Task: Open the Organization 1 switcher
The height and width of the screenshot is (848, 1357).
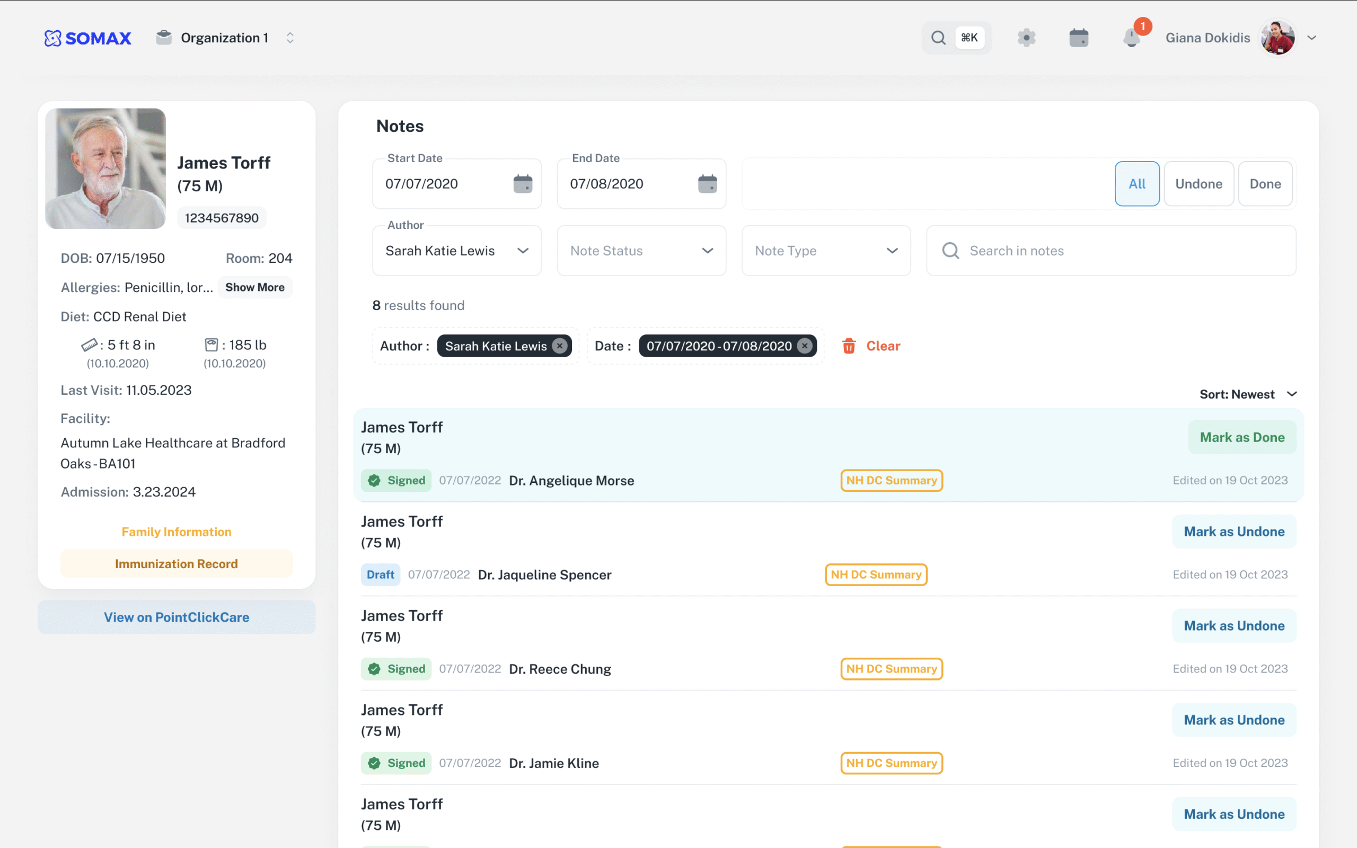Action: pyautogui.click(x=224, y=38)
